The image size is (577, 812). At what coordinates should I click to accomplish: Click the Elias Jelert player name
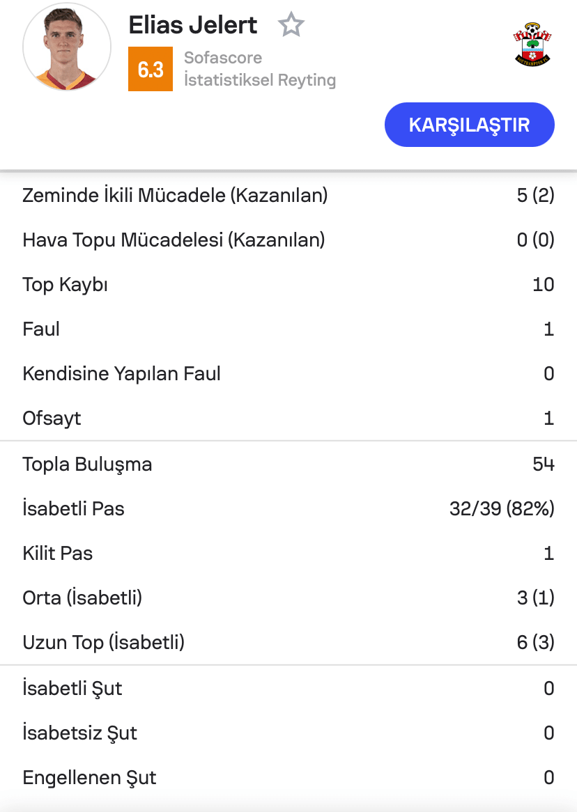point(193,26)
